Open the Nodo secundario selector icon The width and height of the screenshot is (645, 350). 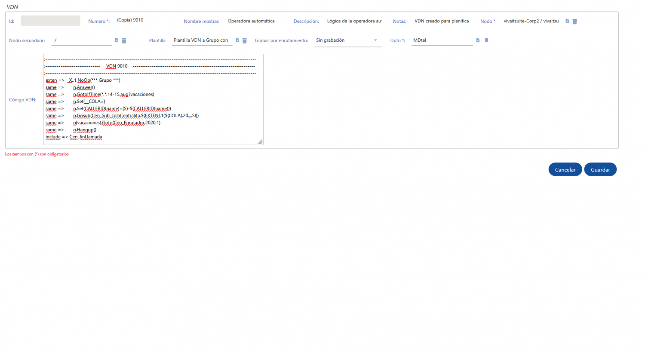click(116, 40)
